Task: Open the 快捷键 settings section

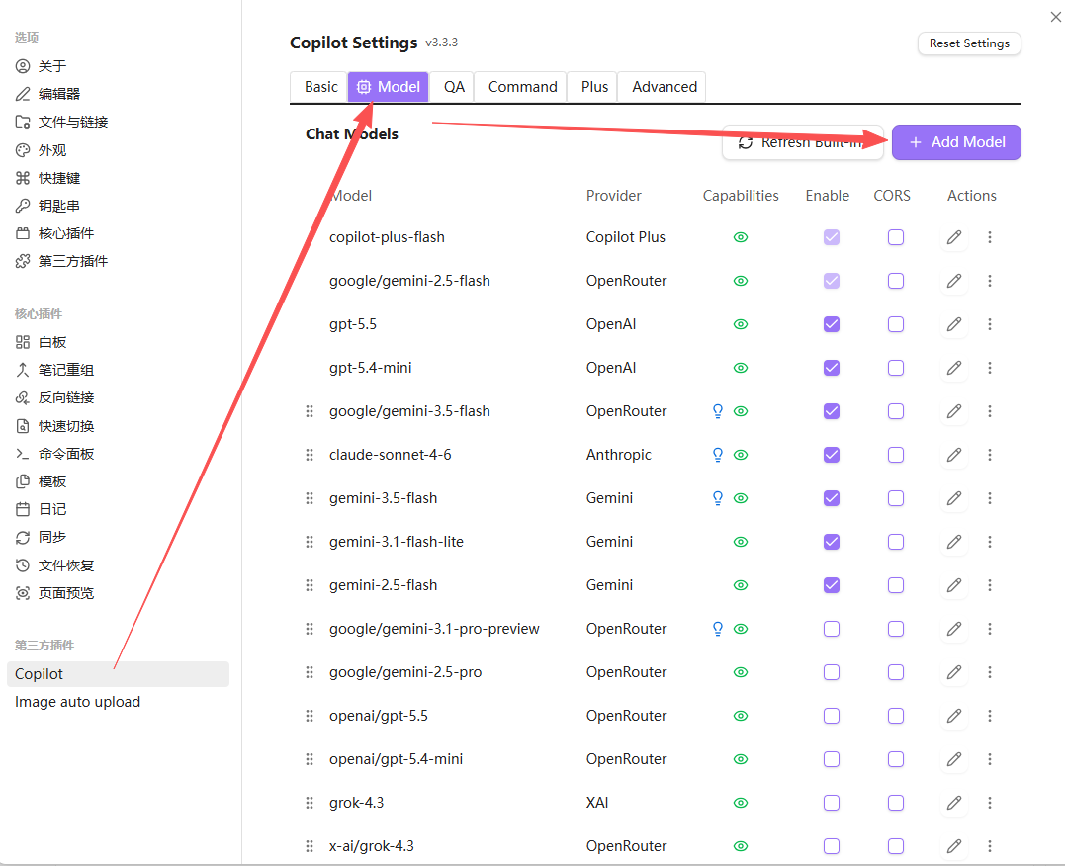Action: pos(59,178)
